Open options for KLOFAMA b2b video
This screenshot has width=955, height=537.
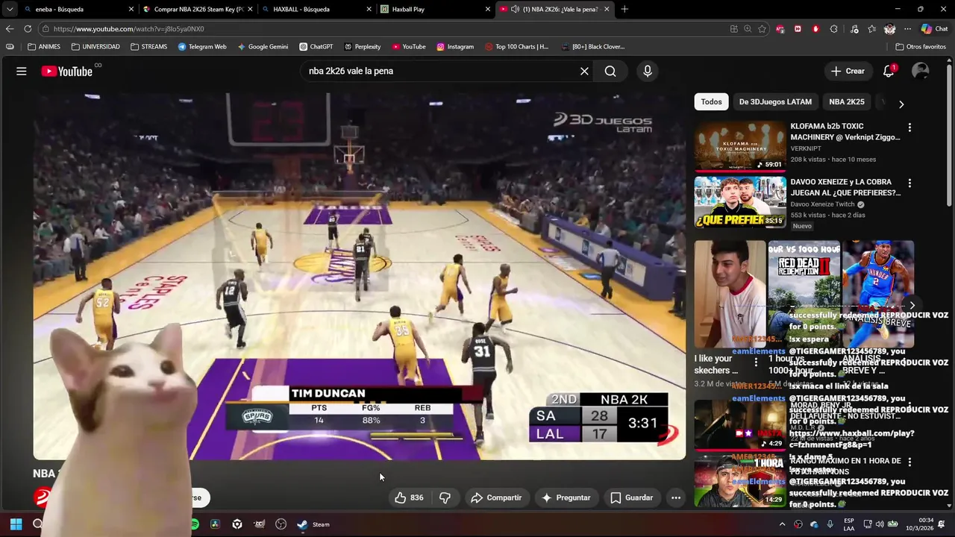pos(909,128)
